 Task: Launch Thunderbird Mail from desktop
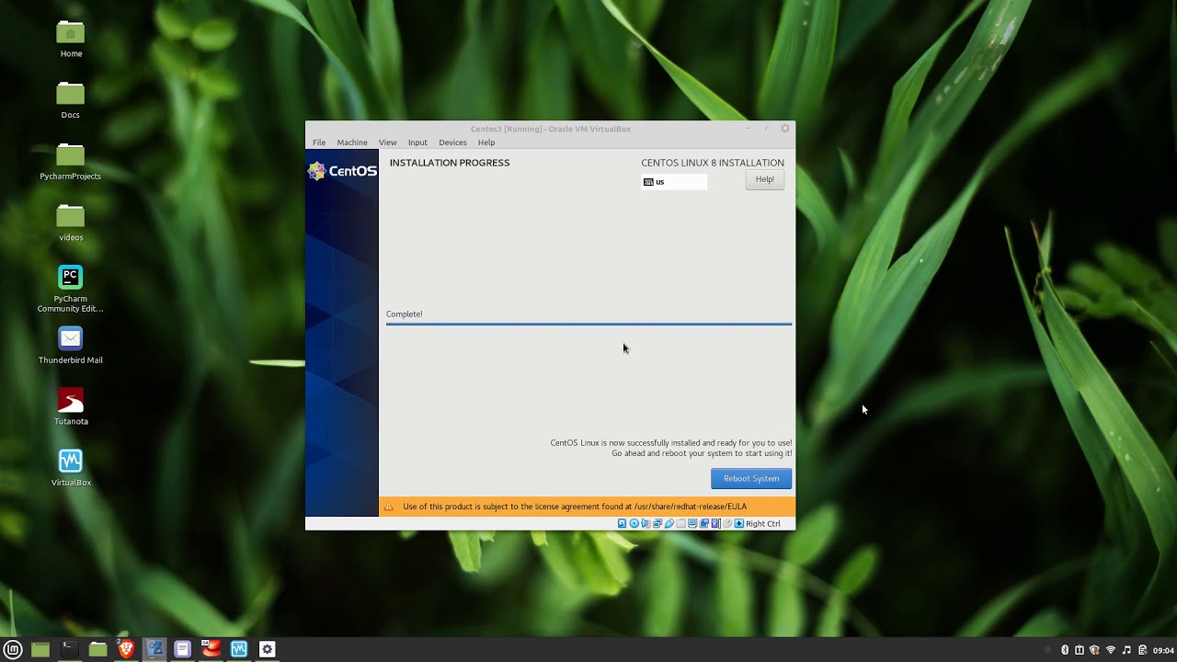[x=71, y=346]
